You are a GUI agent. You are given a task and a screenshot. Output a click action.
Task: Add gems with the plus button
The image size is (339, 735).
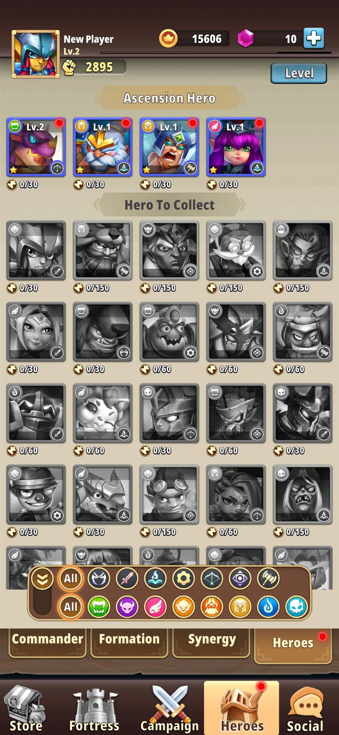point(314,38)
